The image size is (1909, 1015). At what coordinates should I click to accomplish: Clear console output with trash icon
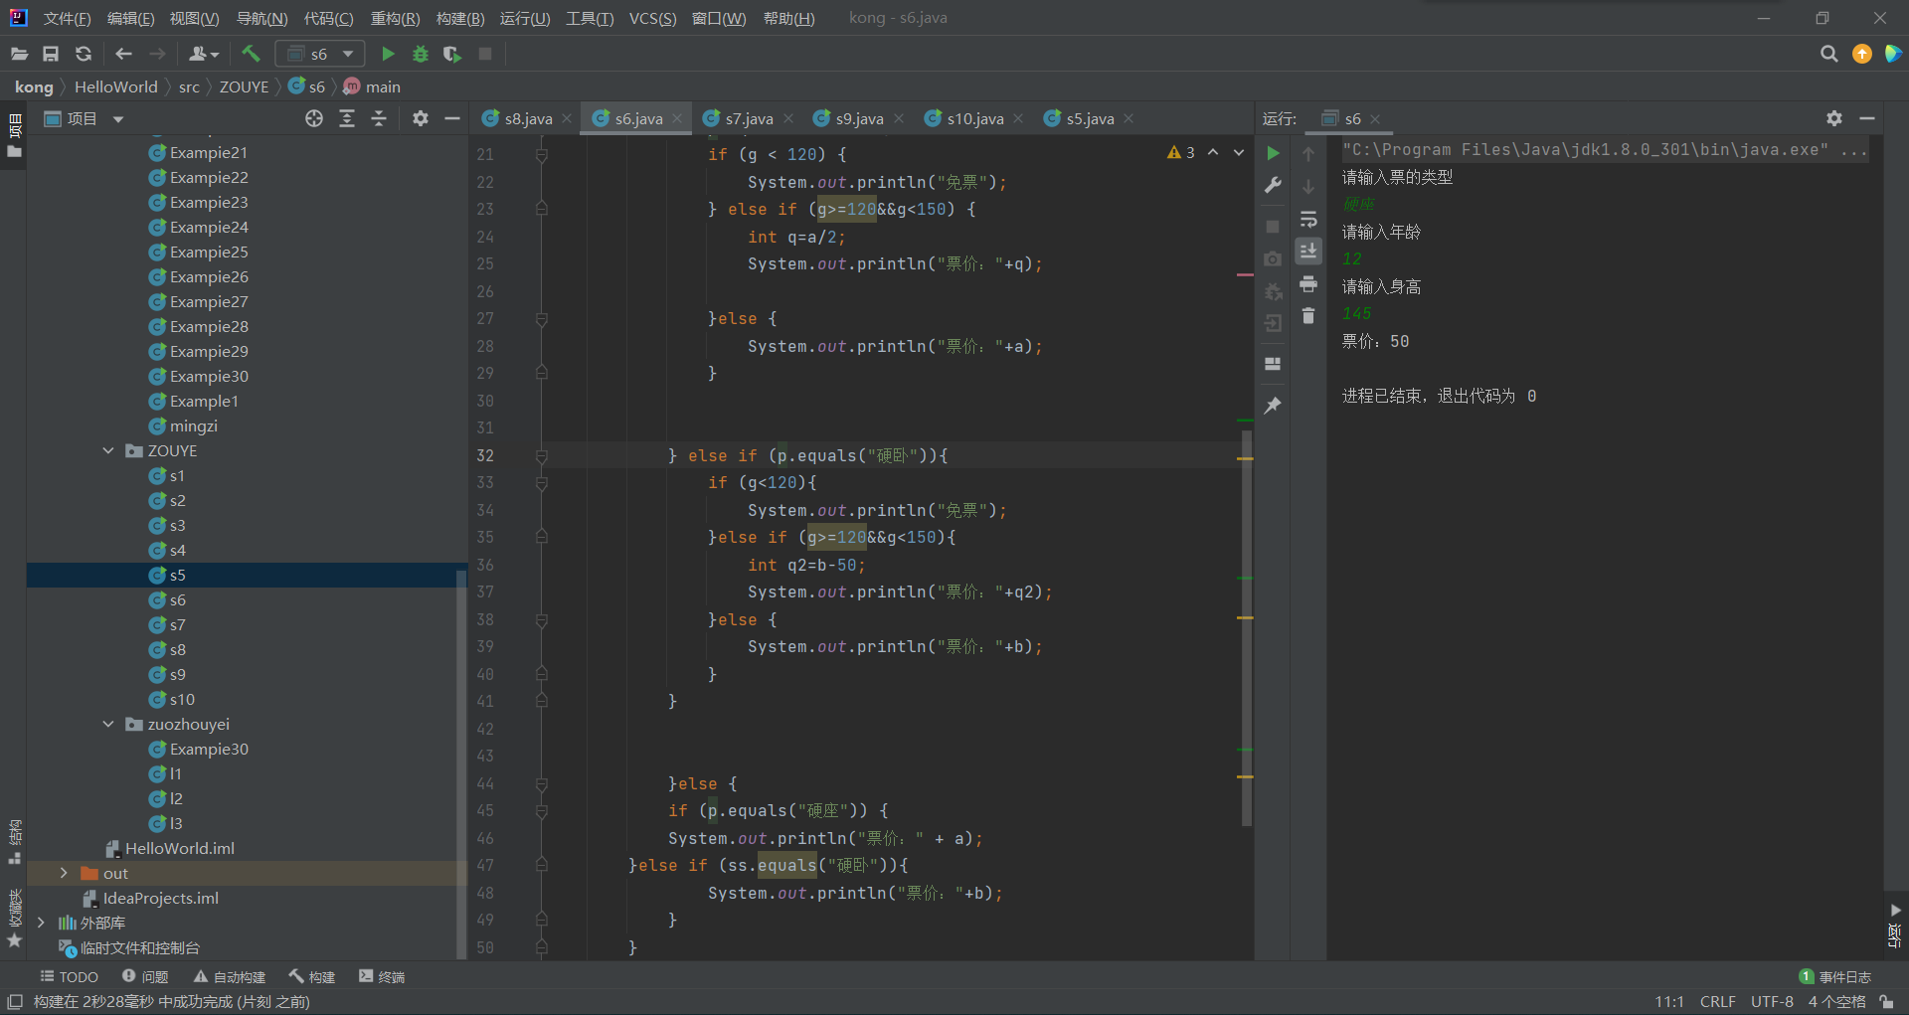pos(1308,316)
